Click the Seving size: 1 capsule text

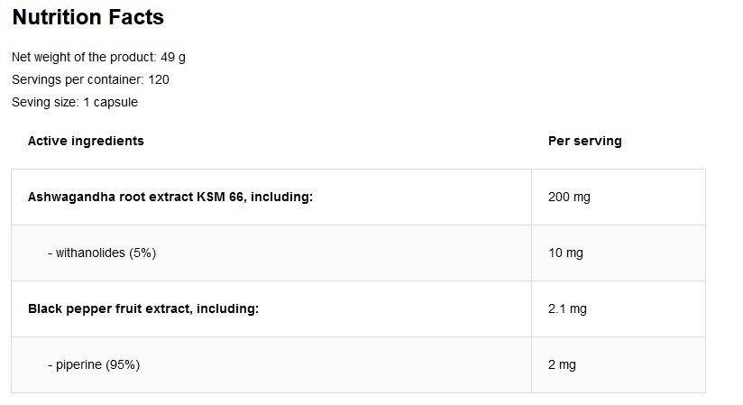click(x=75, y=103)
